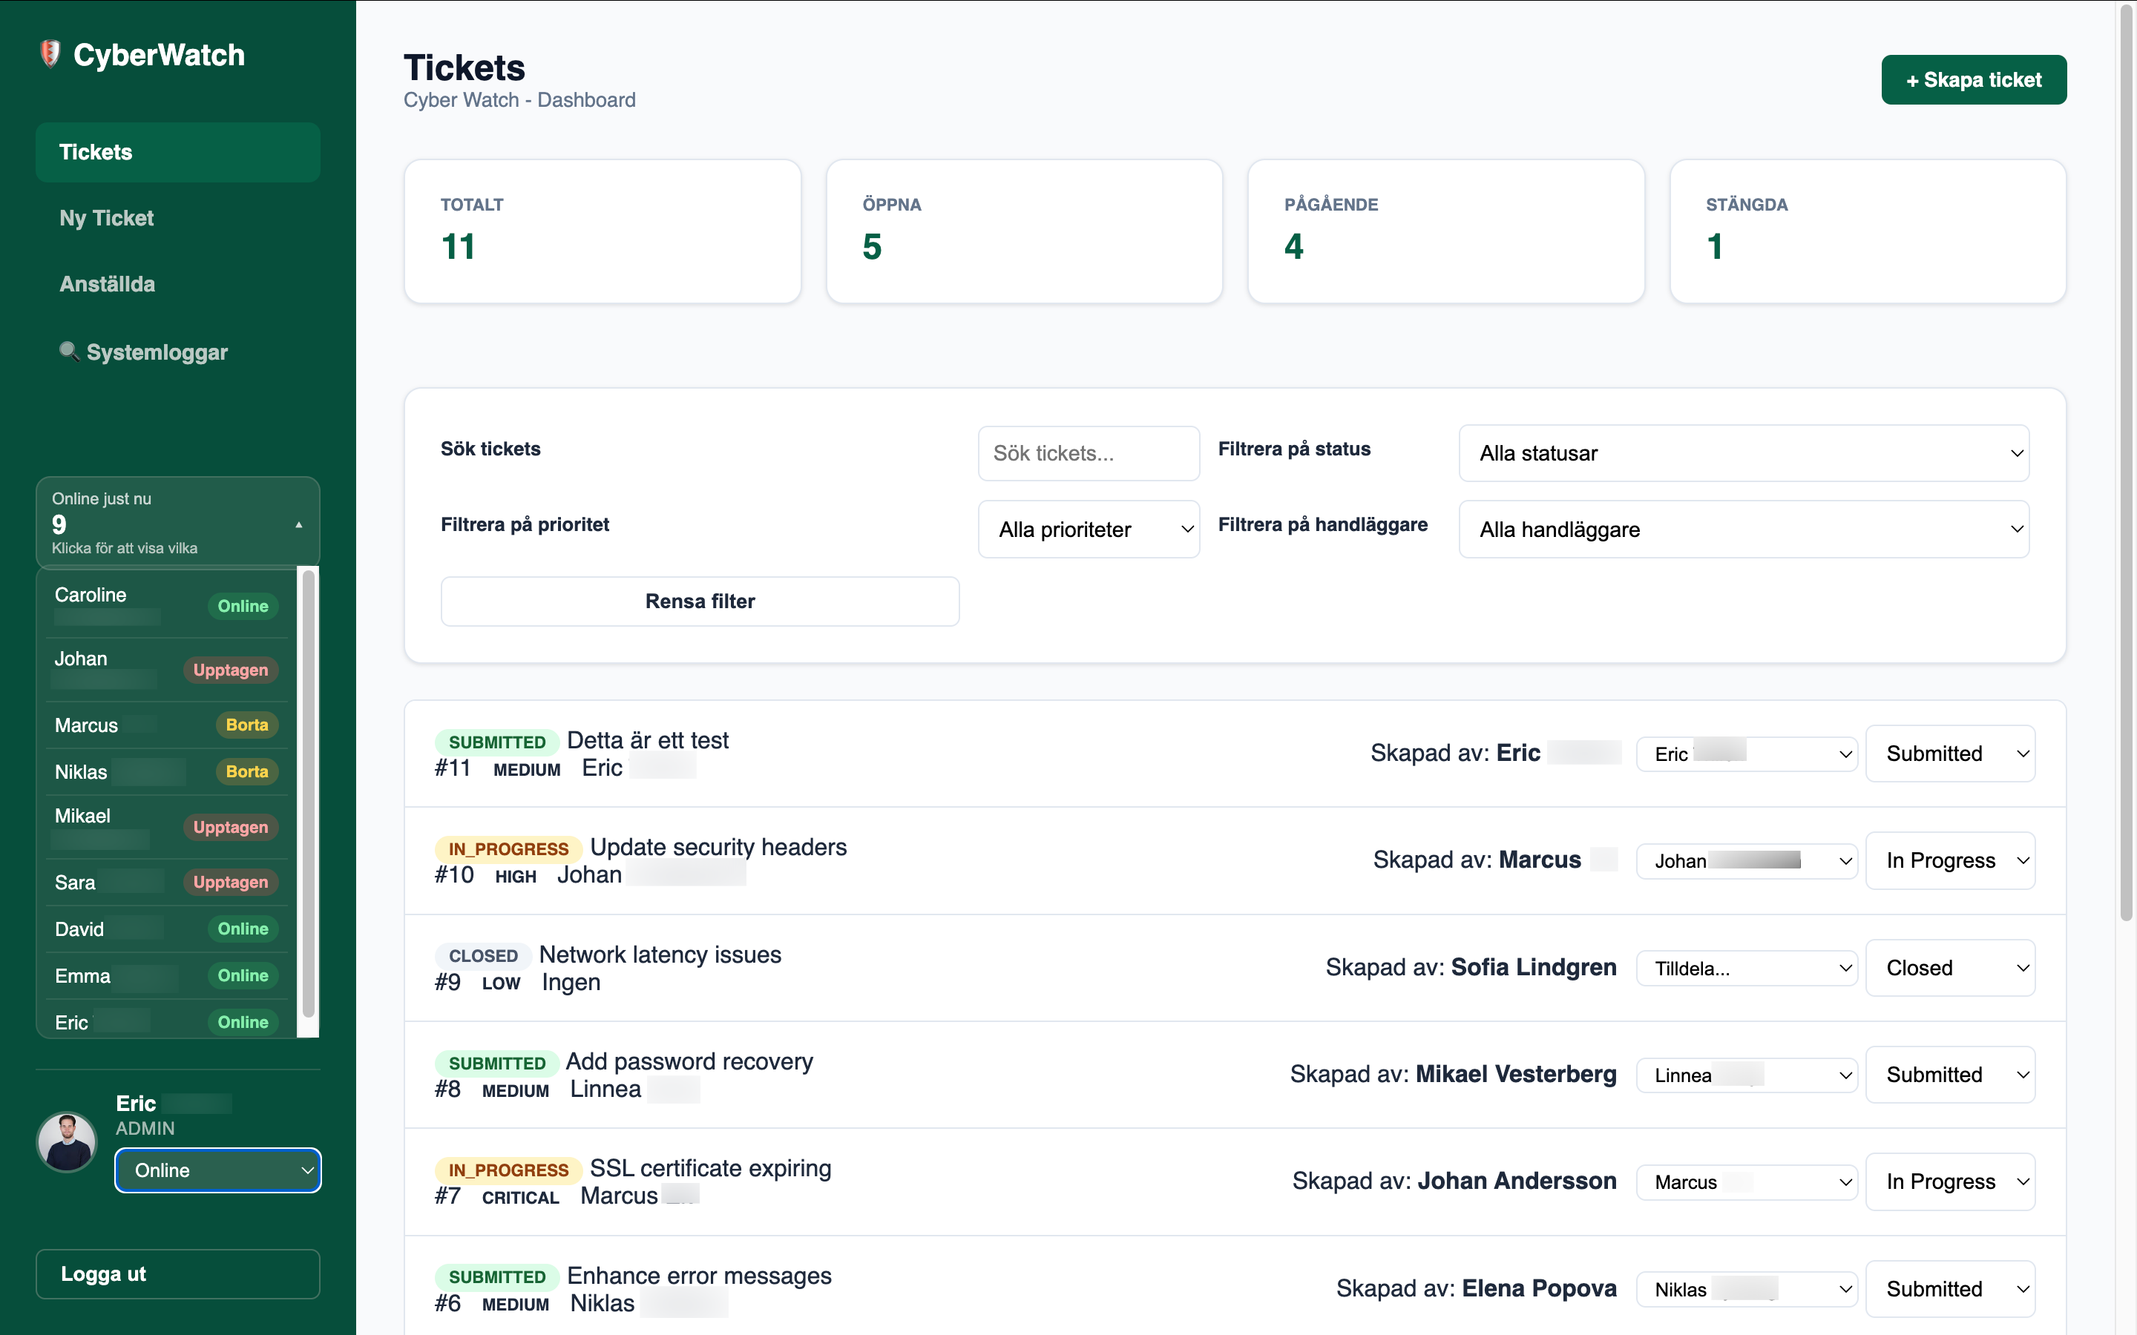Viewport: 2137px width, 1335px height.
Task: Click the CyberWatch shield logo icon
Action: 50,55
